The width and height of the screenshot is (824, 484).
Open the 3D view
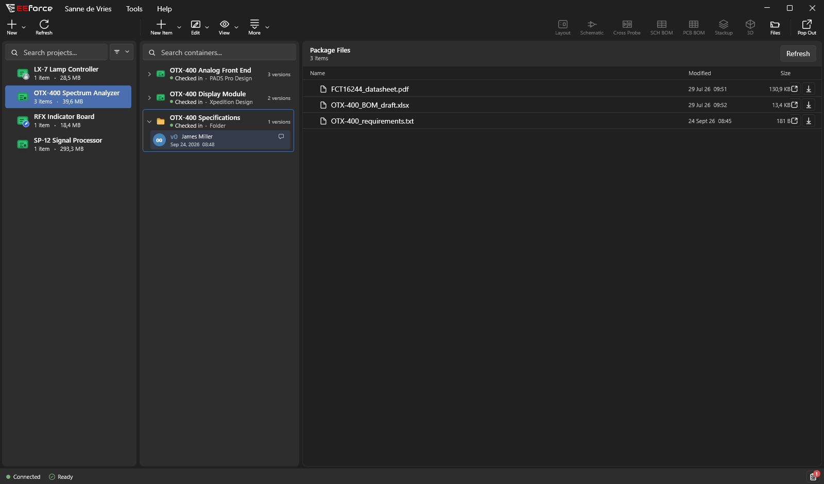click(x=750, y=27)
